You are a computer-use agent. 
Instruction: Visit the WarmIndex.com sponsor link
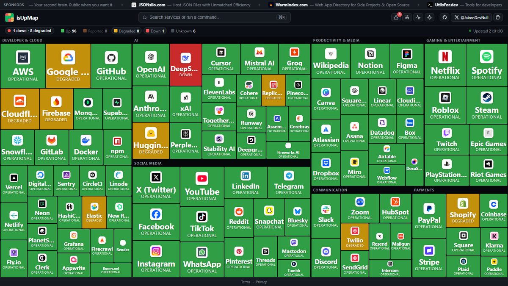click(340, 5)
